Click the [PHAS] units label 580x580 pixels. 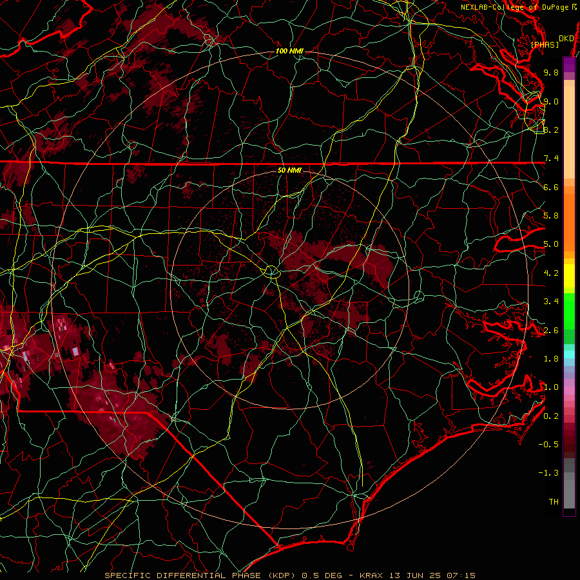coord(545,45)
